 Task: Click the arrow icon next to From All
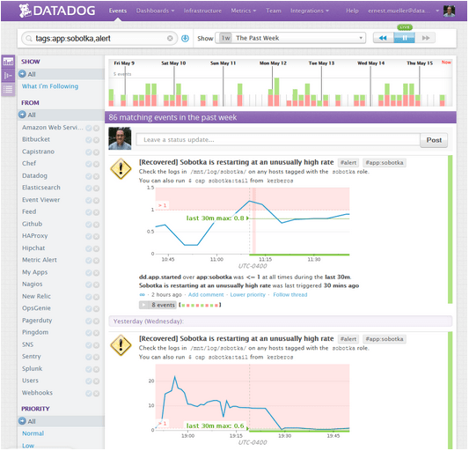22,115
